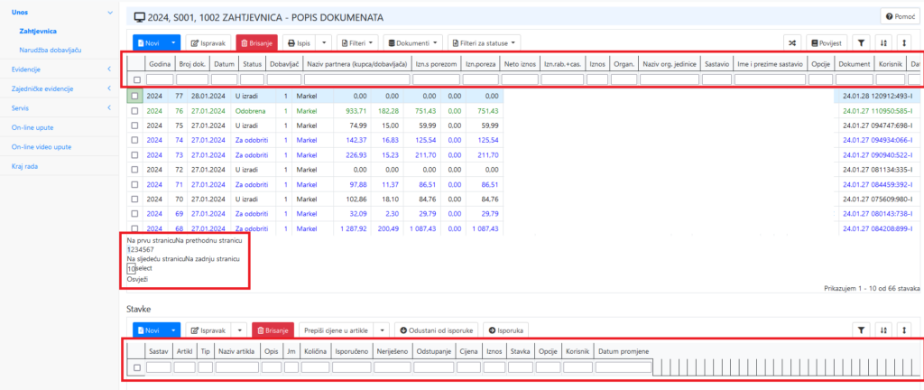Click the shuffle arrows icon next to Povijest
924x390 pixels.
(792, 43)
